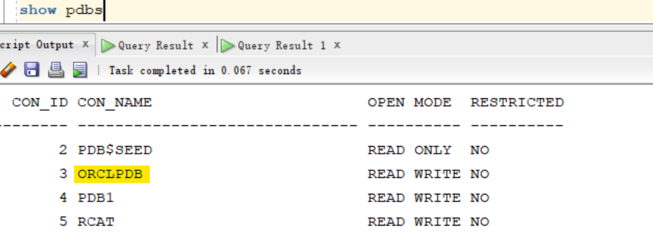The height and width of the screenshot is (249, 653).
Task: Click the green run icon on Query Result 1 tab
Action: coord(228,46)
